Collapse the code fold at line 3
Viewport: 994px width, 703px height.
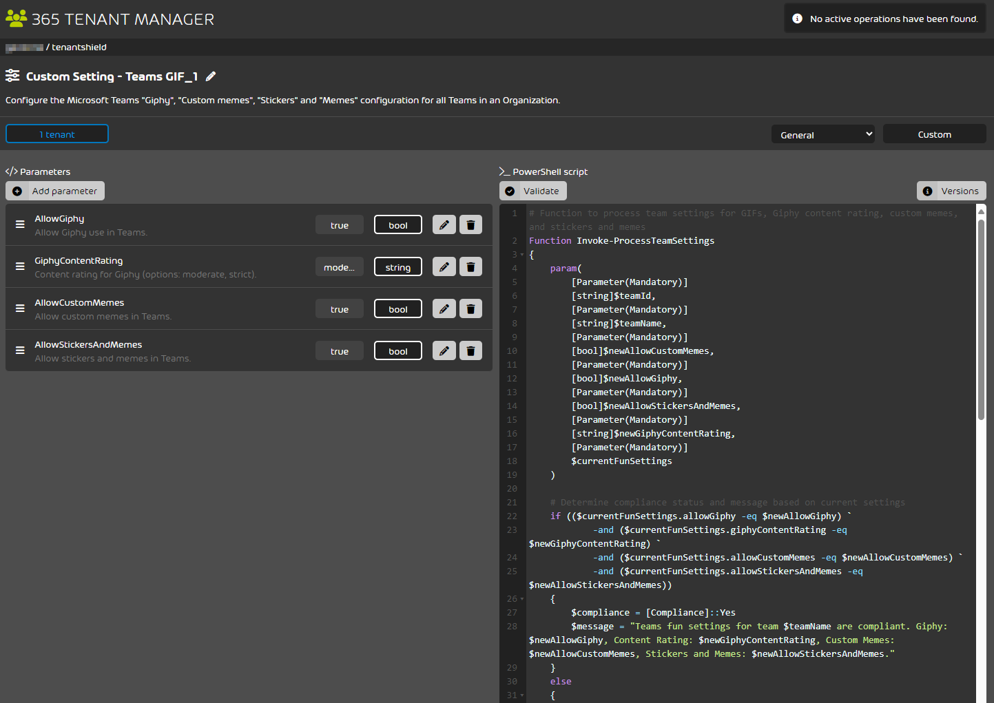pos(521,254)
